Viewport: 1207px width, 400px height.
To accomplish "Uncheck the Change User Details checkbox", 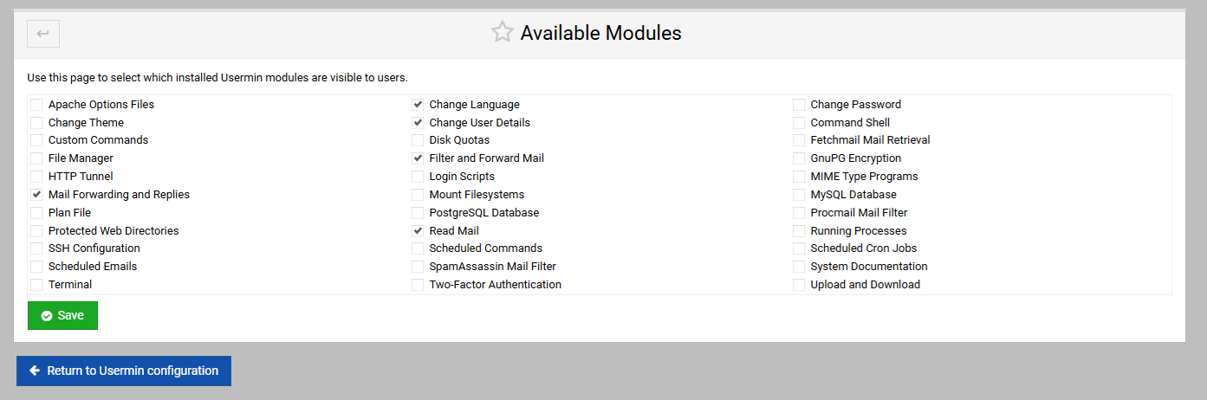I will point(418,123).
